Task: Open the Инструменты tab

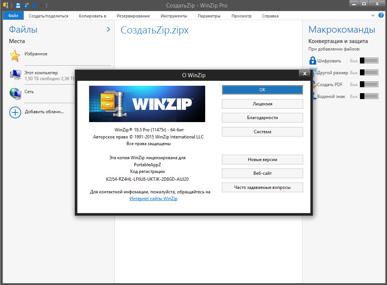Action: coord(174,16)
